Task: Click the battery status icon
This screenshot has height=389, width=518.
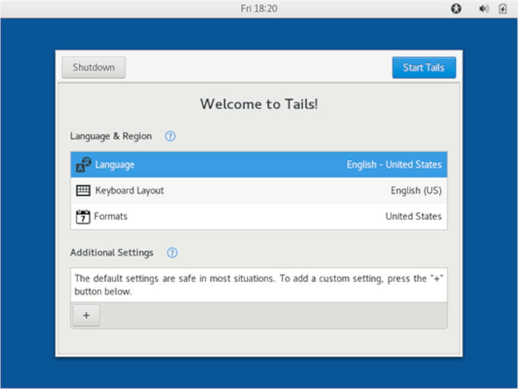Action: pyautogui.click(x=502, y=9)
